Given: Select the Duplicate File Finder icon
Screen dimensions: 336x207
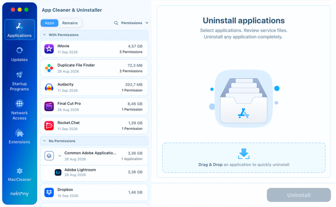Looking at the screenshot, I should coord(49,68).
